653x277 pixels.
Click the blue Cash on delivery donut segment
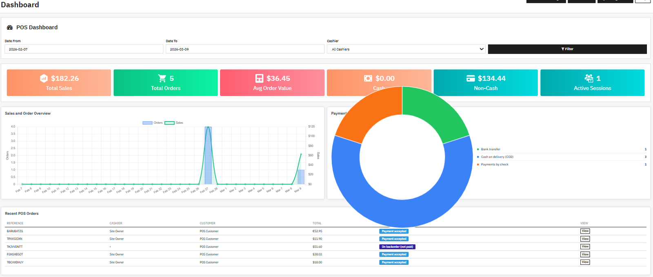(402, 212)
